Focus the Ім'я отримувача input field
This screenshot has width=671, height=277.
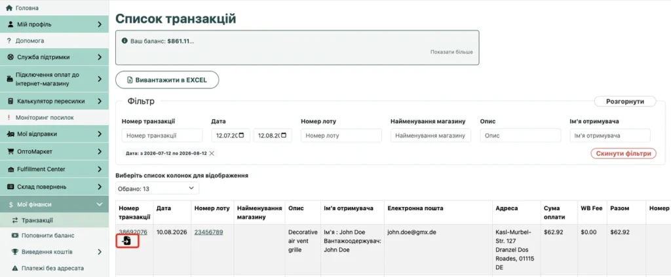(610, 136)
